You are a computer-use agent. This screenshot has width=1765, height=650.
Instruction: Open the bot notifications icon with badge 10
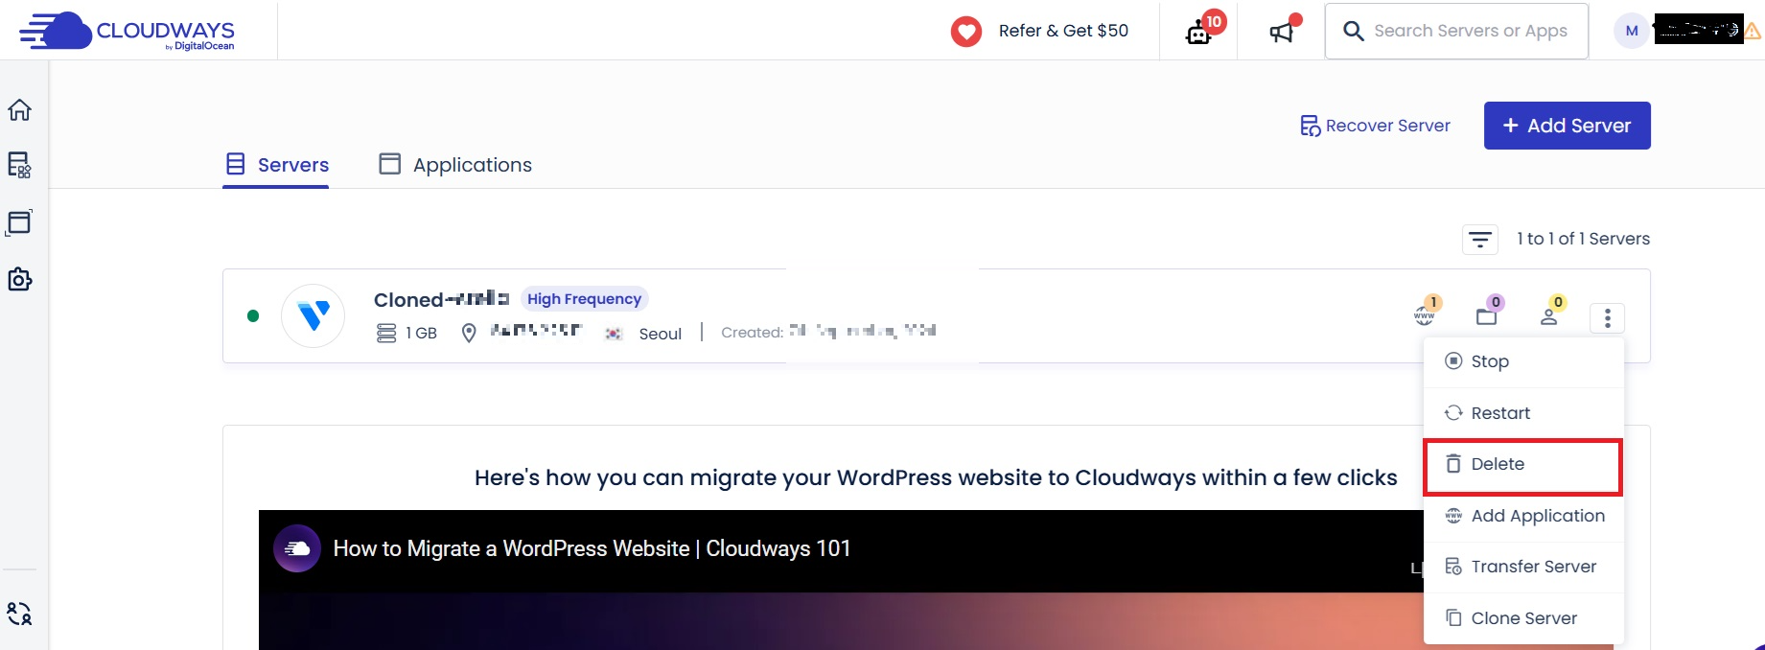pos(1204,30)
